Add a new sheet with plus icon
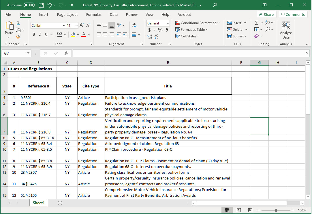This screenshot has width=312, height=214. [60, 203]
